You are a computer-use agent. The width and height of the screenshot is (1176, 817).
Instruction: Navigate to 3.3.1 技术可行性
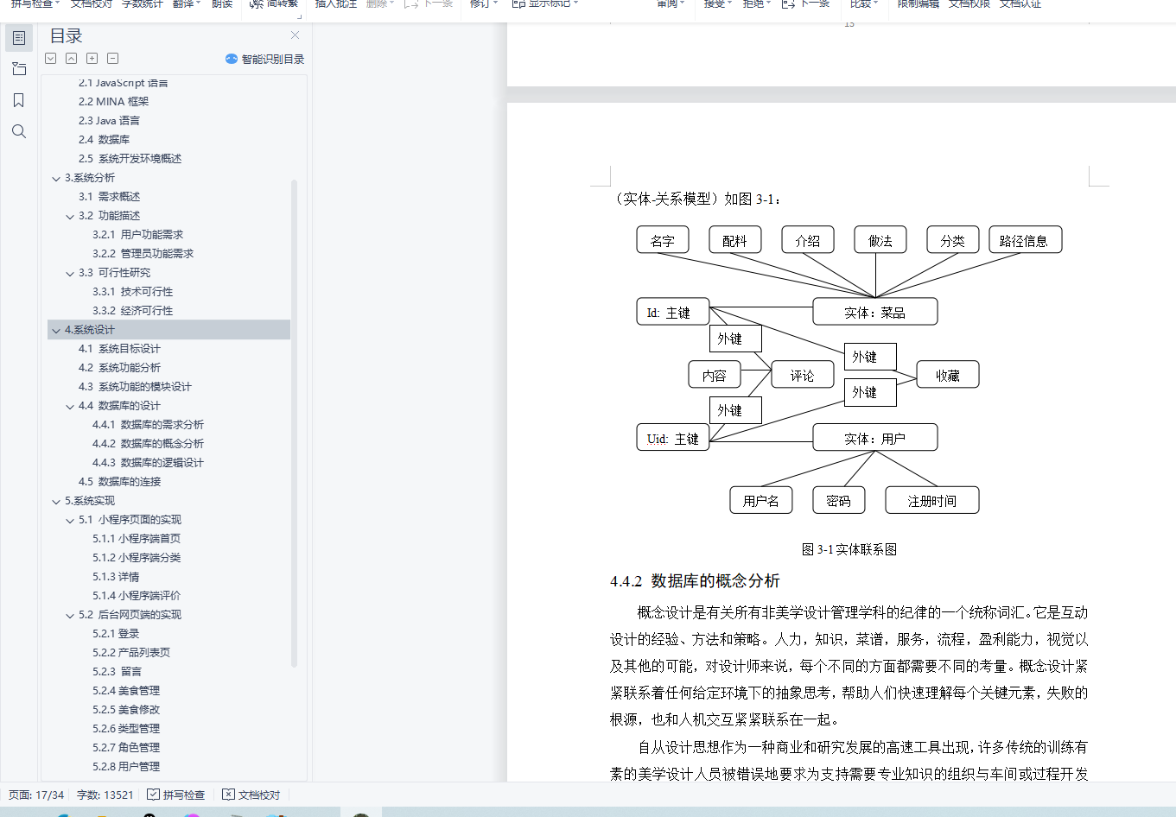(x=132, y=292)
